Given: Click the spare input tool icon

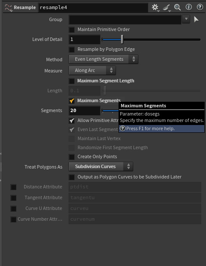Looking at the screenshot, I should (x=166, y=8).
